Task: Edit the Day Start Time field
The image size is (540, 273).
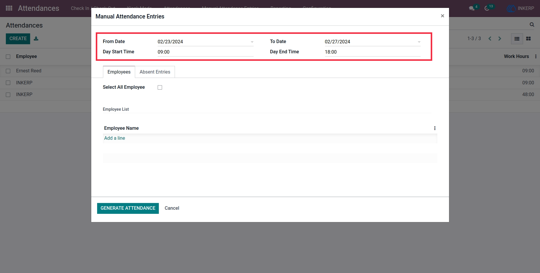Action: 205,52
